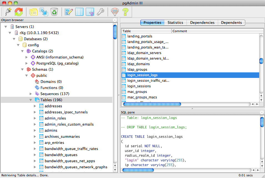The height and width of the screenshot is (178, 265).
Task: Collapse the Tables (196) node
Action: tap(31, 100)
